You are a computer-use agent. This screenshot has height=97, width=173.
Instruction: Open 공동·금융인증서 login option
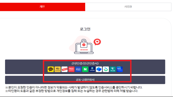point(85,80)
